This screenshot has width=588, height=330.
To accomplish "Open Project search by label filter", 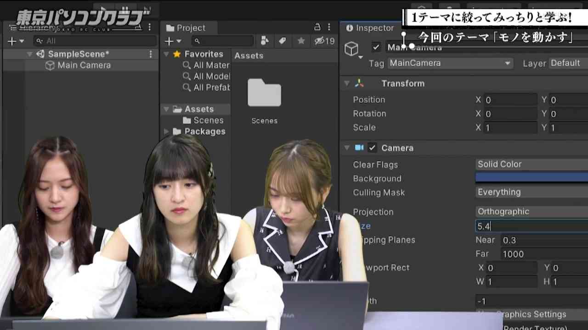I will click(283, 41).
